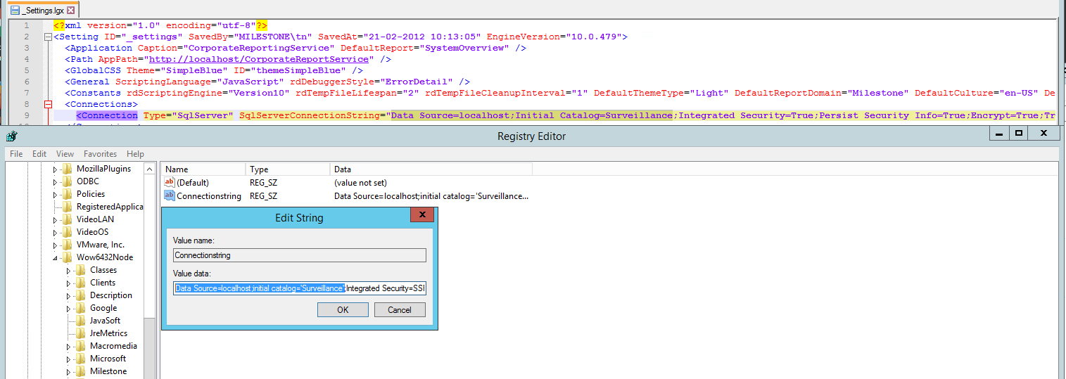Image resolution: width=1066 pixels, height=379 pixels.
Task: Click the save icon on _Settings.lgx tab
Action: [15, 11]
